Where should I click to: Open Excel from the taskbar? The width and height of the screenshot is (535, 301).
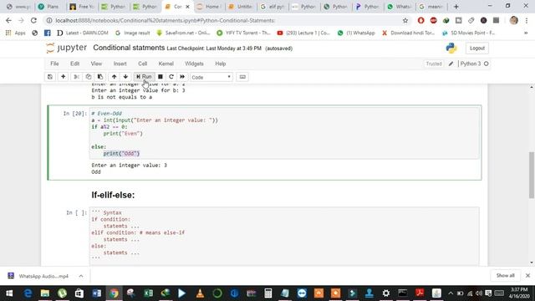[x=149, y=293]
